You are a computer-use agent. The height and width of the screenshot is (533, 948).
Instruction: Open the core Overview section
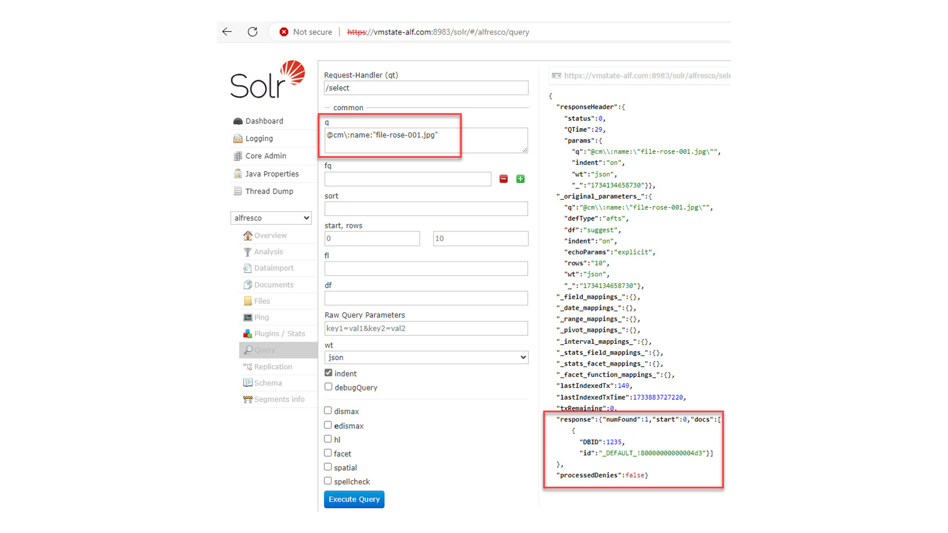pos(270,235)
